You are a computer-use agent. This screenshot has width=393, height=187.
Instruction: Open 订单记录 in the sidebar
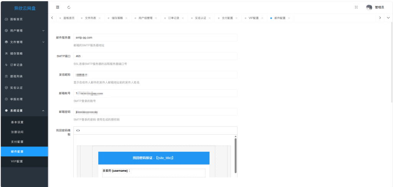tap(24, 65)
